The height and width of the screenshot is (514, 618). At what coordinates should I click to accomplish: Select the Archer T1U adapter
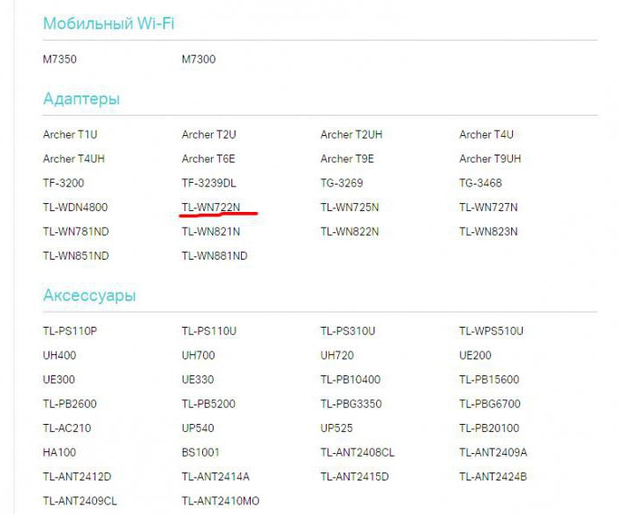pyautogui.click(x=70, y=134)
